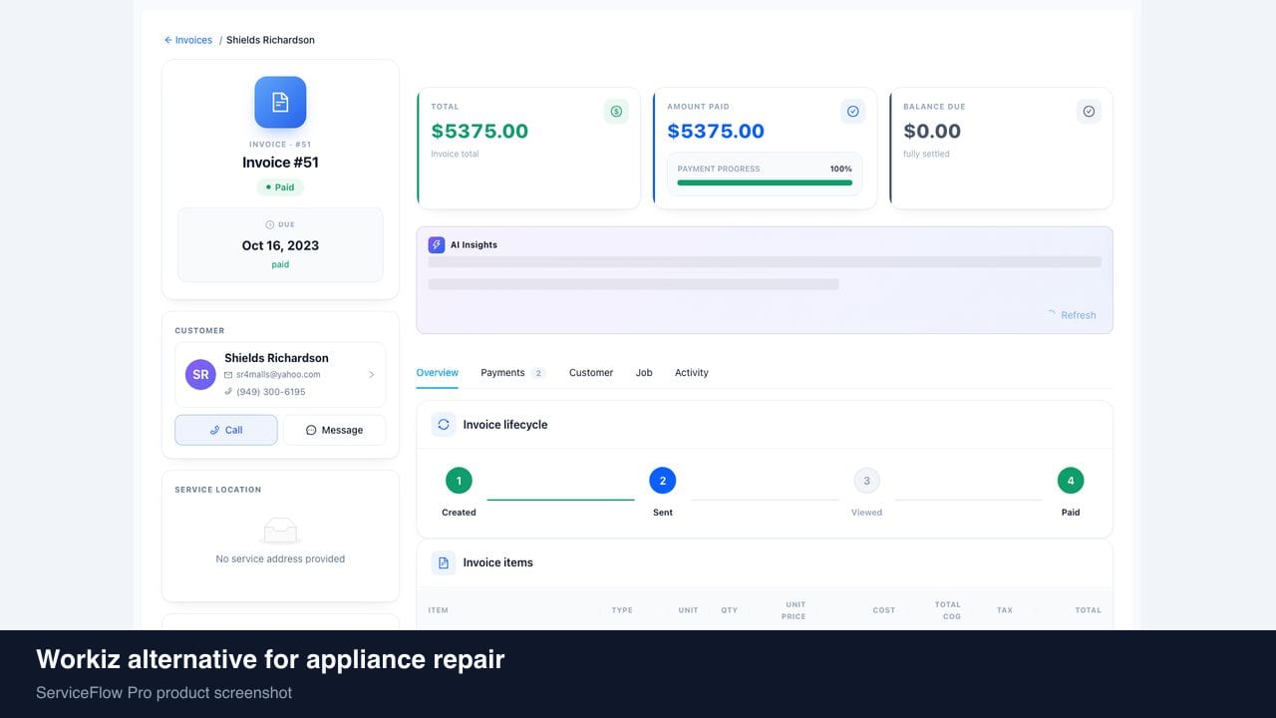Click lifecycle step 2 Sent
The image size is (1276, 718).
pos(663,481)
